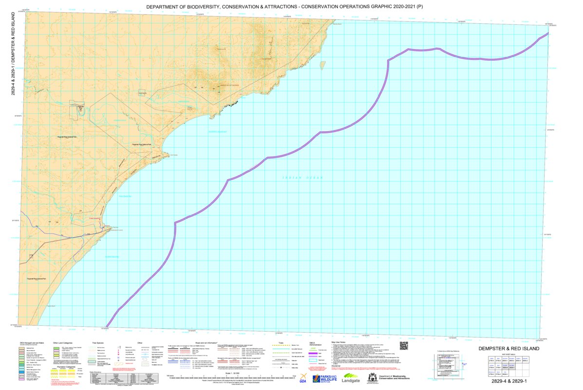Click the QR code in Map User Notes

403,345
